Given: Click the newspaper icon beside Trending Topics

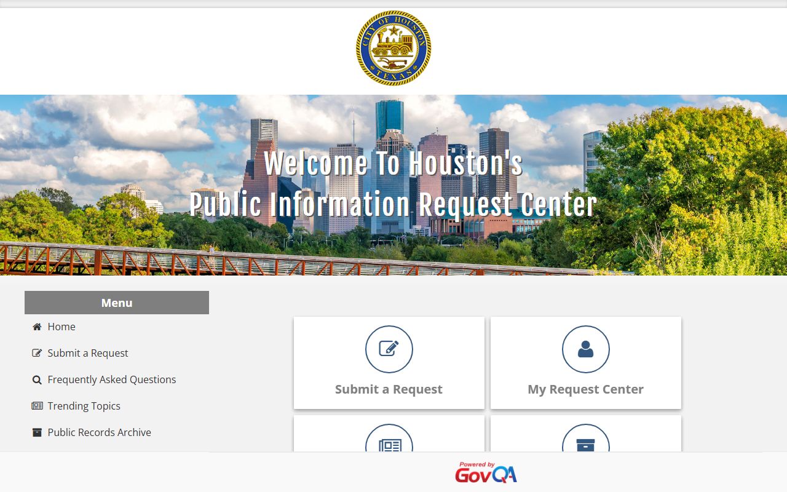Looking at the screenshot, I should pos(37,406).
